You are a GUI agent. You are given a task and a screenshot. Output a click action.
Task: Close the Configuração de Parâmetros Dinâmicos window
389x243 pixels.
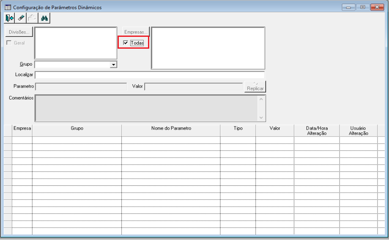[x=377, y=7]
